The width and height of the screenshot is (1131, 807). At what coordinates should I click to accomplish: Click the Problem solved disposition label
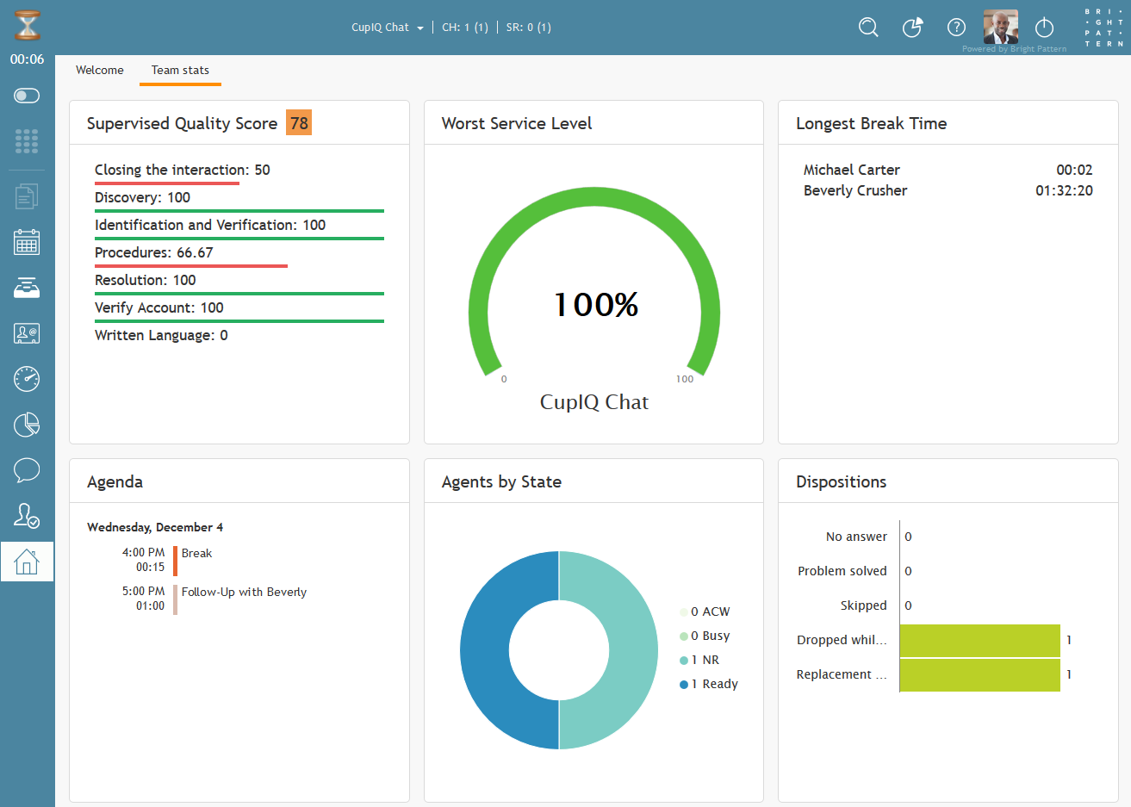pos(842,571)
